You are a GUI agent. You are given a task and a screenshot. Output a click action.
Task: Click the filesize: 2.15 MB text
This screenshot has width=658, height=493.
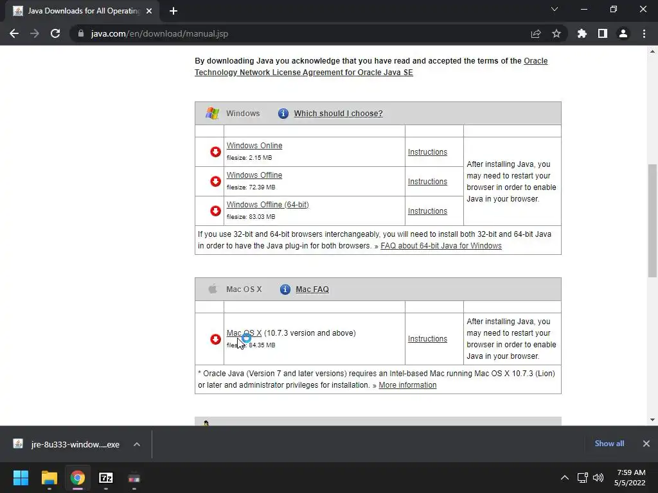point(249,158)
